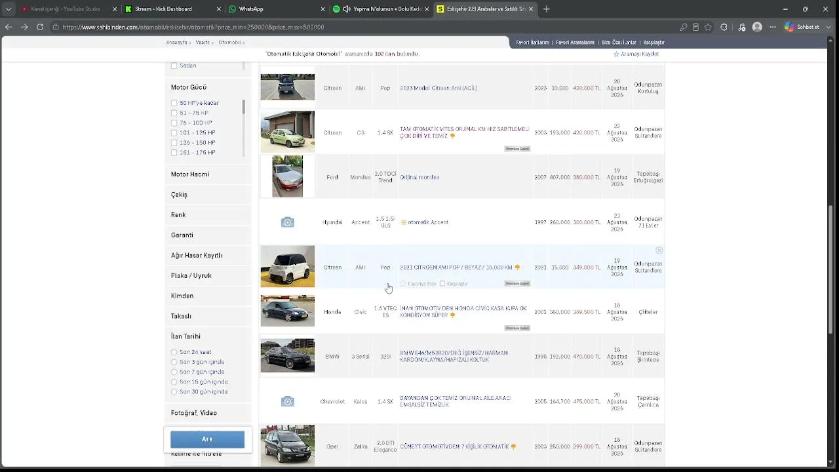Open a new browser tab
The width and height of the screenshot is (839, 472).
point(547,9)
